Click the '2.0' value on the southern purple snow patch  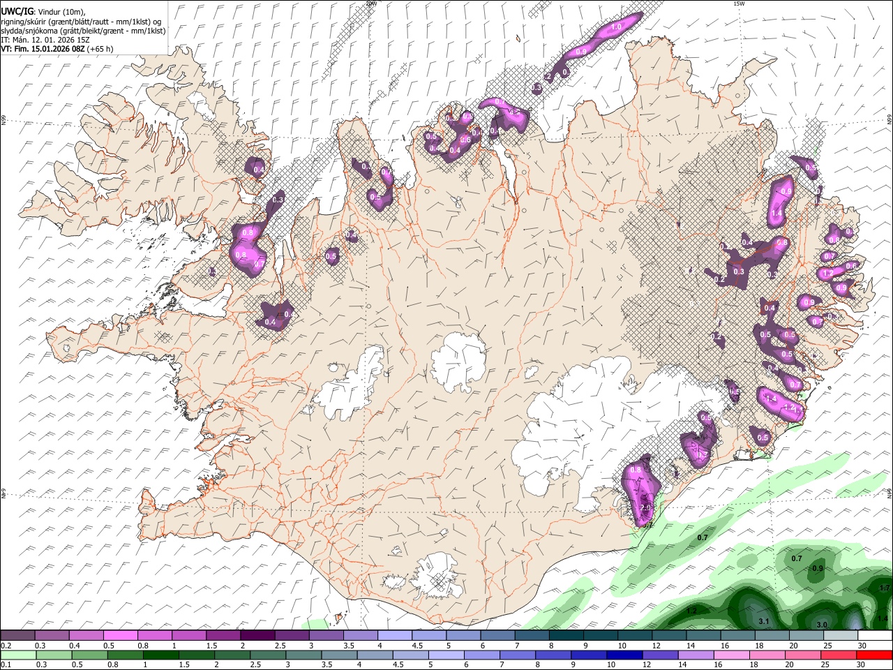point(645,507)
